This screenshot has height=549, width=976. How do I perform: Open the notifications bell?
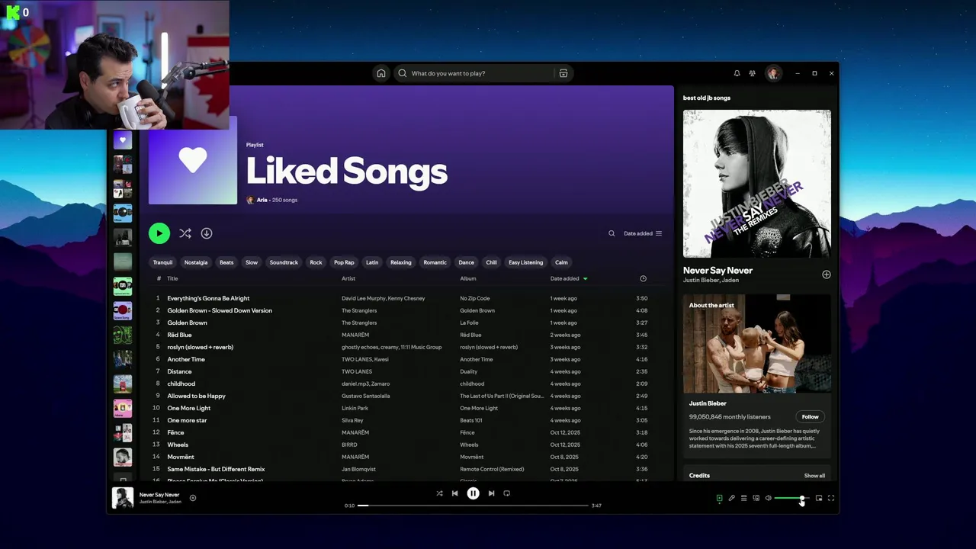737,73
